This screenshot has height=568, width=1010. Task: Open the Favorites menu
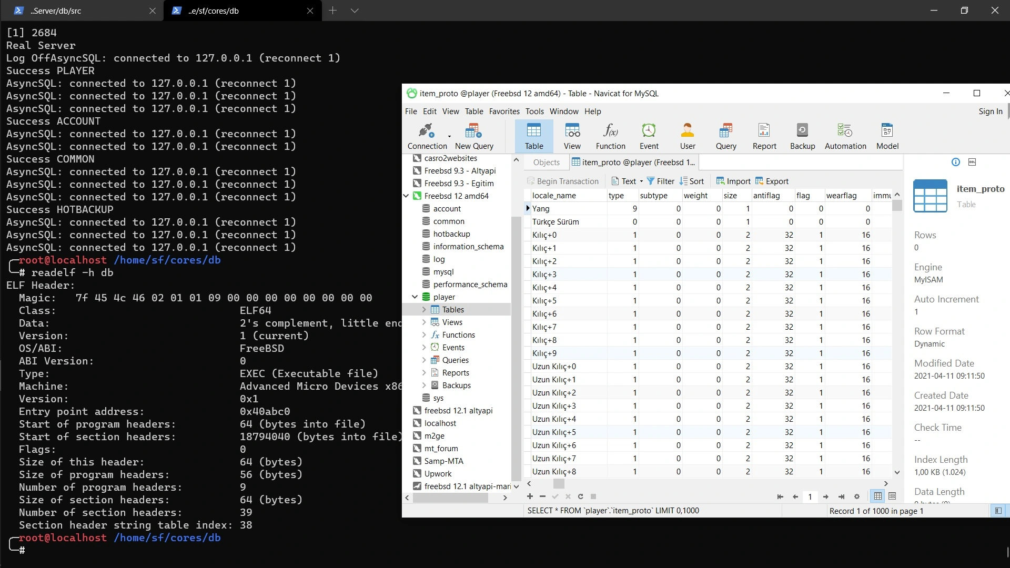pyautogui.click(x=504, y=111)
